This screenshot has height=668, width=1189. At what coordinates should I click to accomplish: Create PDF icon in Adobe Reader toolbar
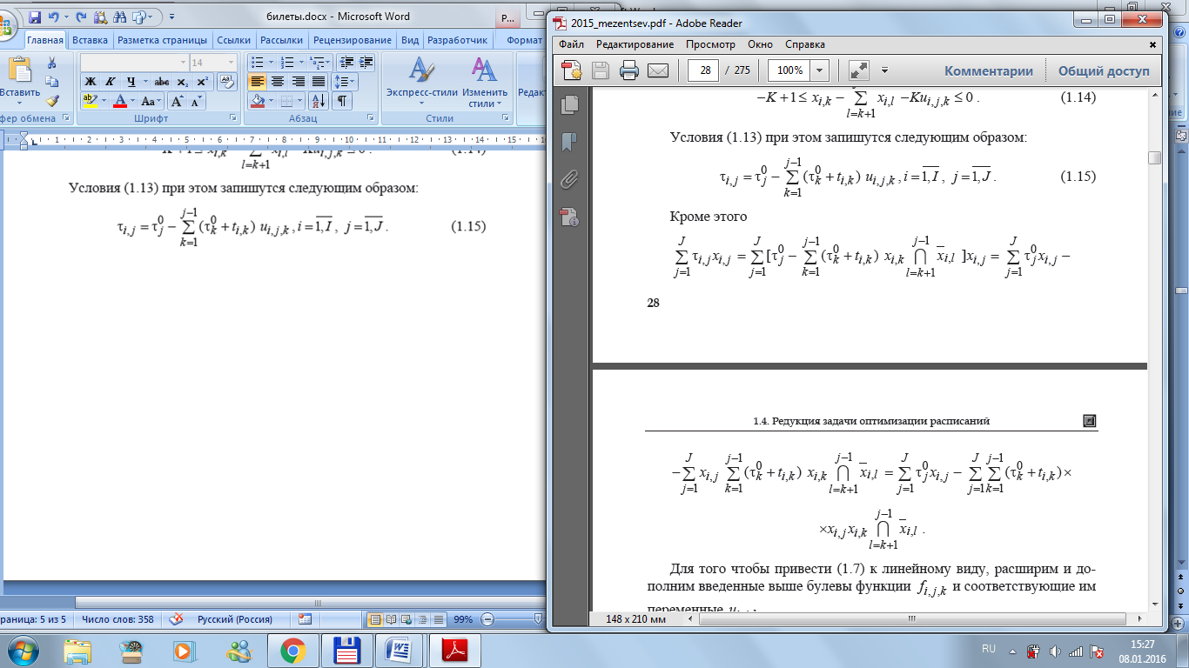(571, 70)
